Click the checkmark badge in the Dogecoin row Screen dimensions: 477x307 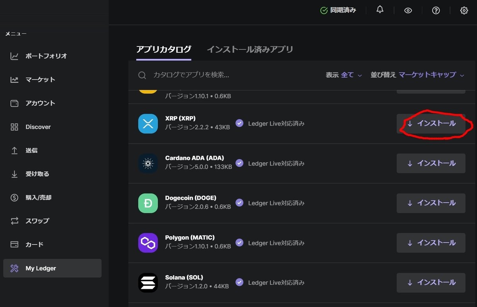239,203
